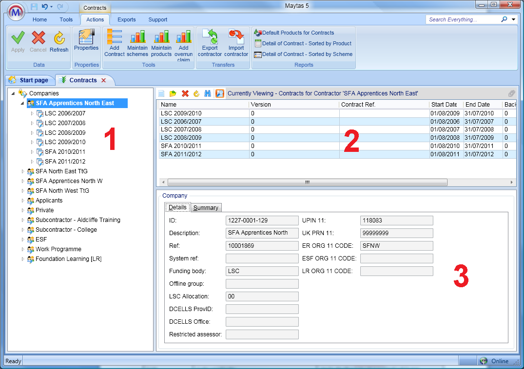Select the SFA 2010/2011 contract row

click(205, 146)
